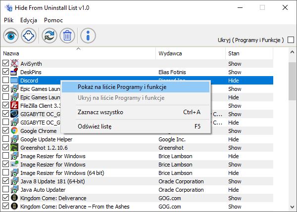Screen dimensions: 297x212
Task: Choose Pokaż na liście Programy i funkcje
Action: click(x=136, y=87)
